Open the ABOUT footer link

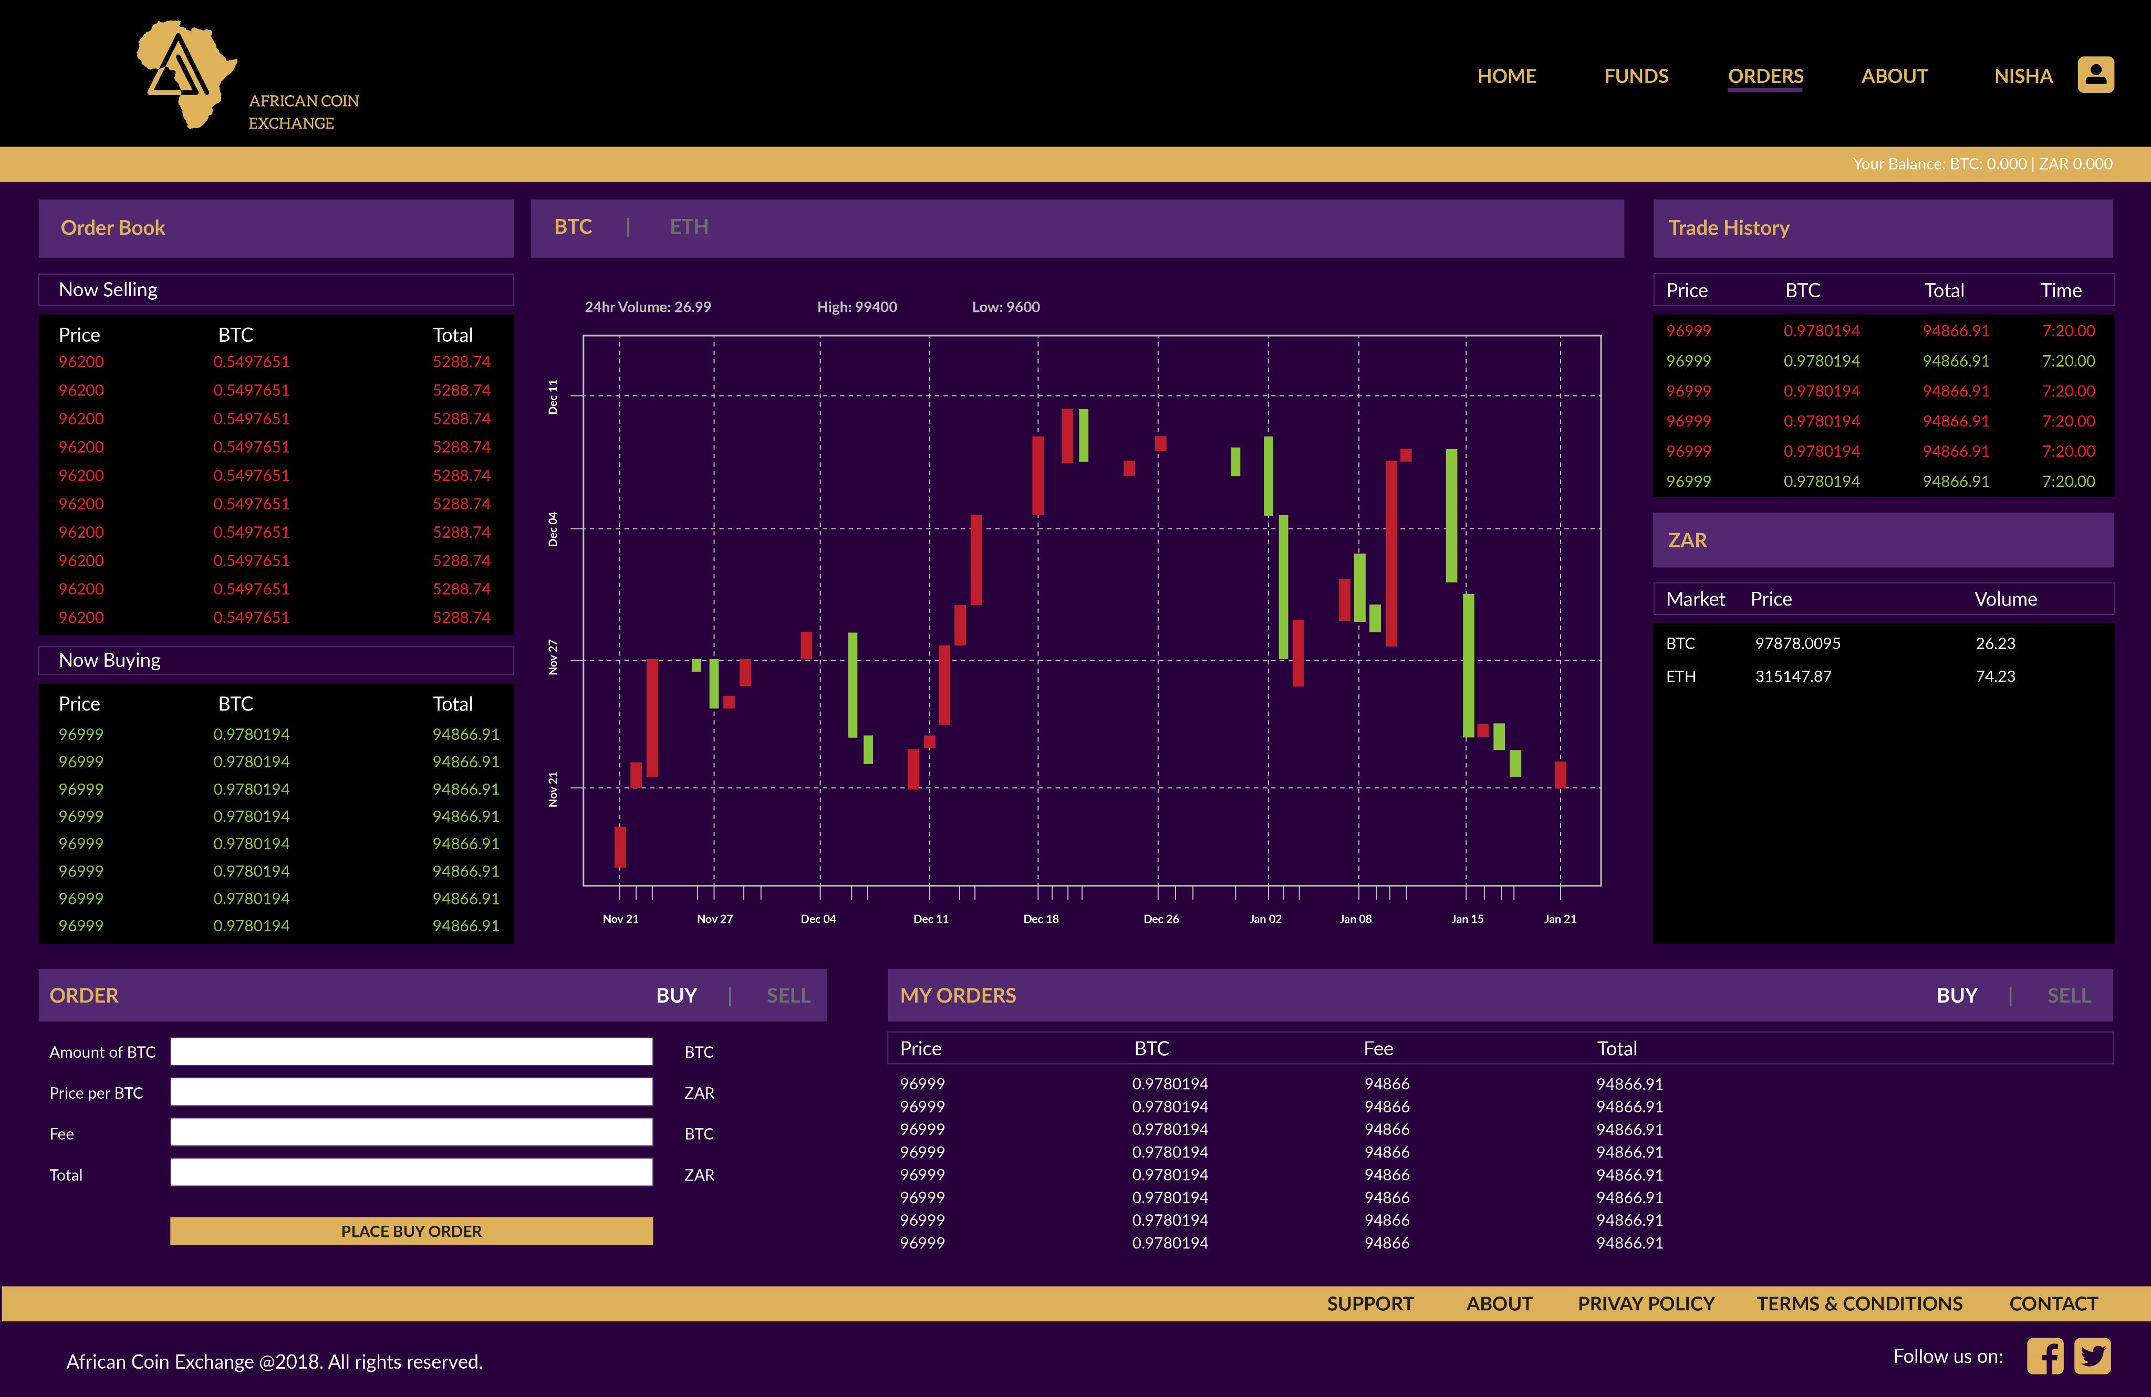(1499, 1303)
